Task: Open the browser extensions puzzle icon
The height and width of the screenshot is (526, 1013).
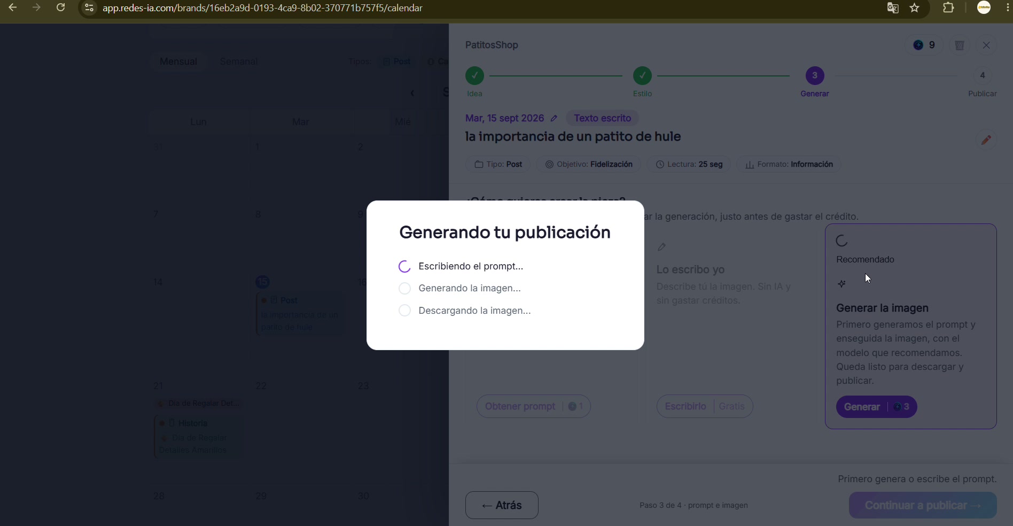Action: [x=948, y=8]
